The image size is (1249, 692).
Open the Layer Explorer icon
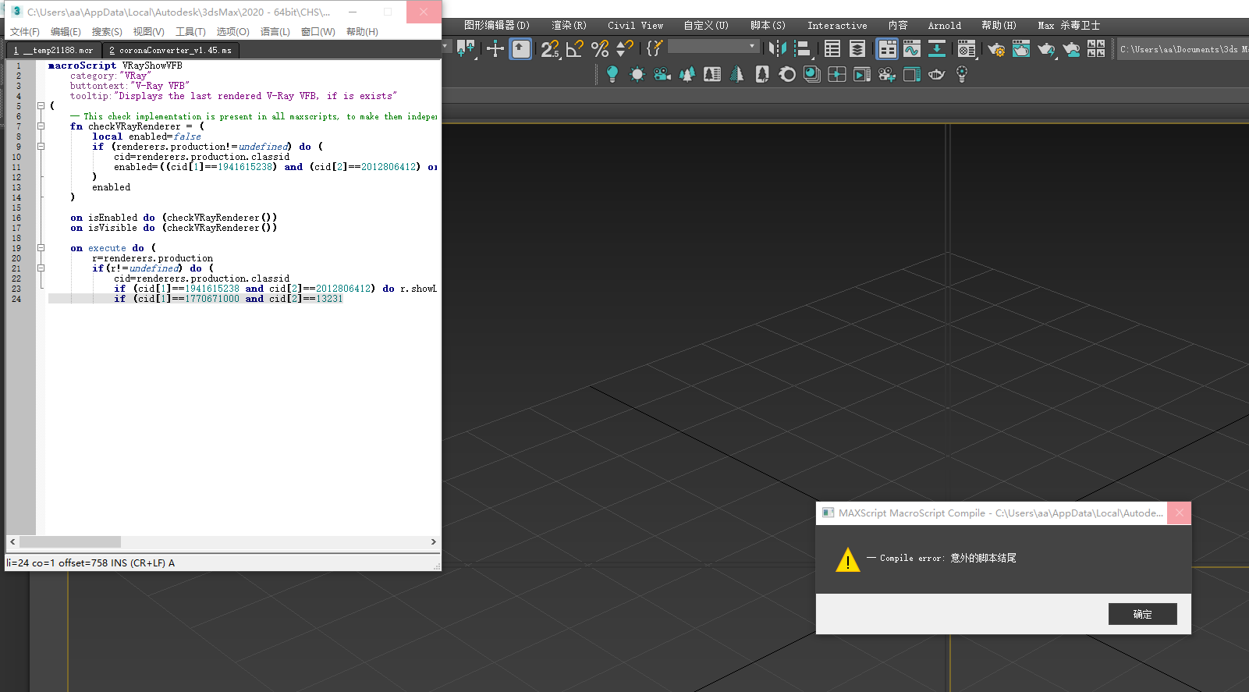point(857,49)
